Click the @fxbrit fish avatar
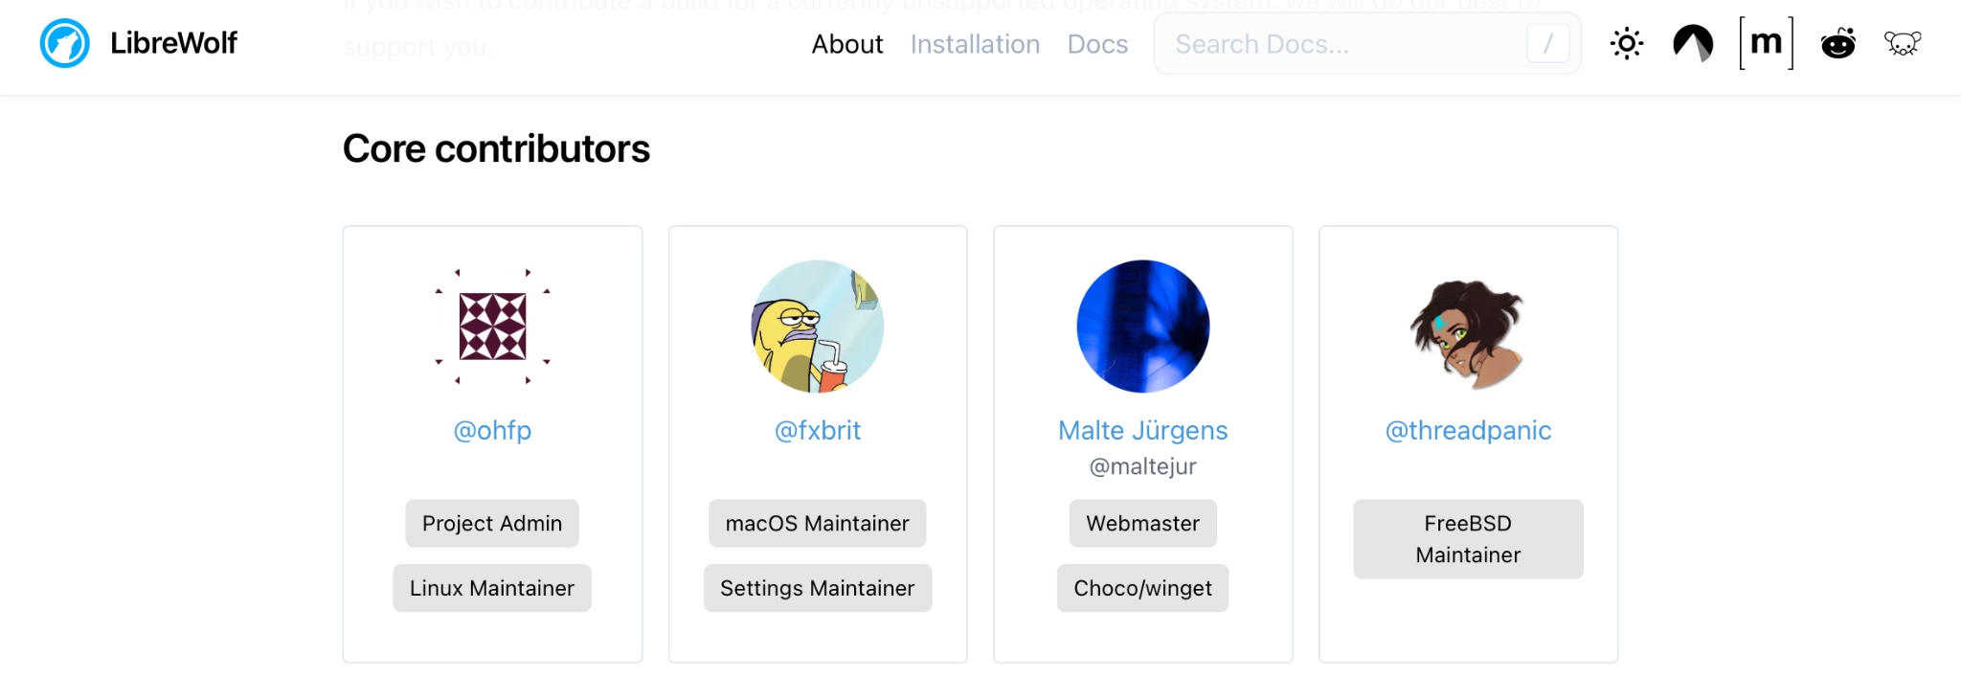The width and height of the screenshot is (1961, 677). click(818, 327)
